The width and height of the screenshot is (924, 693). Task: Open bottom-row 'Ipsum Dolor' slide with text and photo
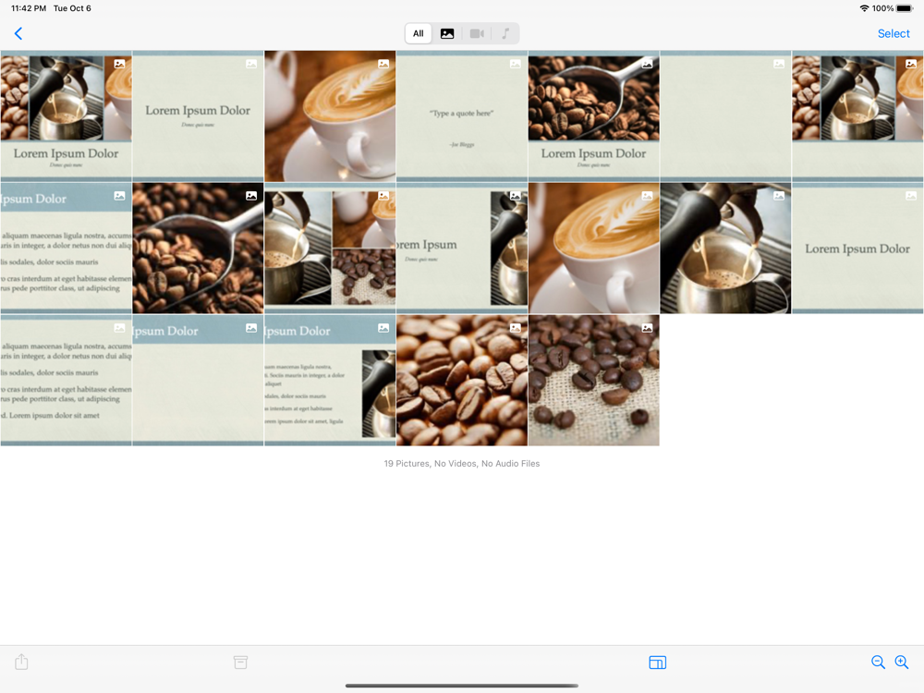point(330,380)
